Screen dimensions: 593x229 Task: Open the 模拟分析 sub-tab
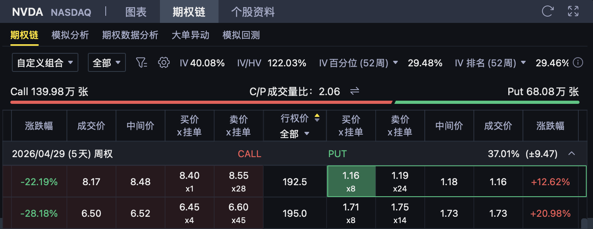click(x=70, y=35)
